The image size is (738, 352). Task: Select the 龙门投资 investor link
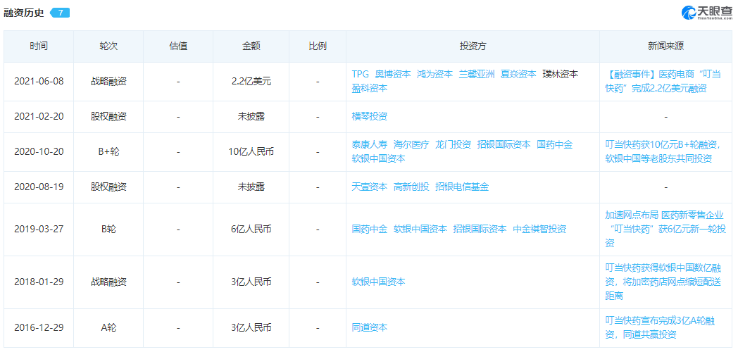pos(454,144)
